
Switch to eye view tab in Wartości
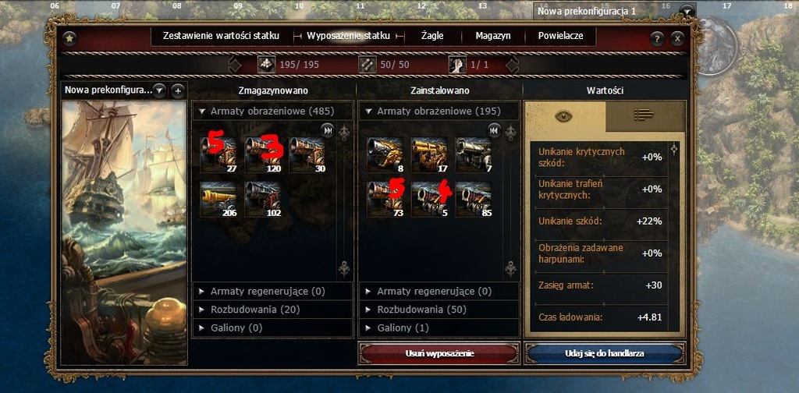tap(564, 116)
